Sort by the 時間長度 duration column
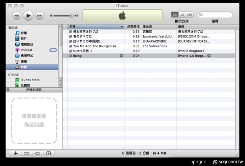This screenshot has height=166, width=245. click(x=133, y=27)
